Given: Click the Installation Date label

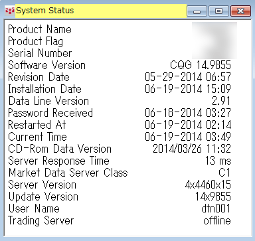Looking at the screenshot, I should click(x=44, y=89).
